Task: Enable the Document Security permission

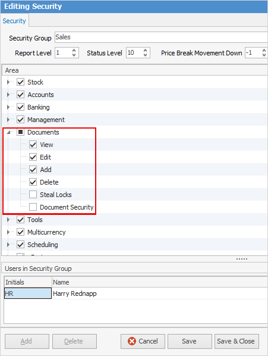Action: [33, 207]
